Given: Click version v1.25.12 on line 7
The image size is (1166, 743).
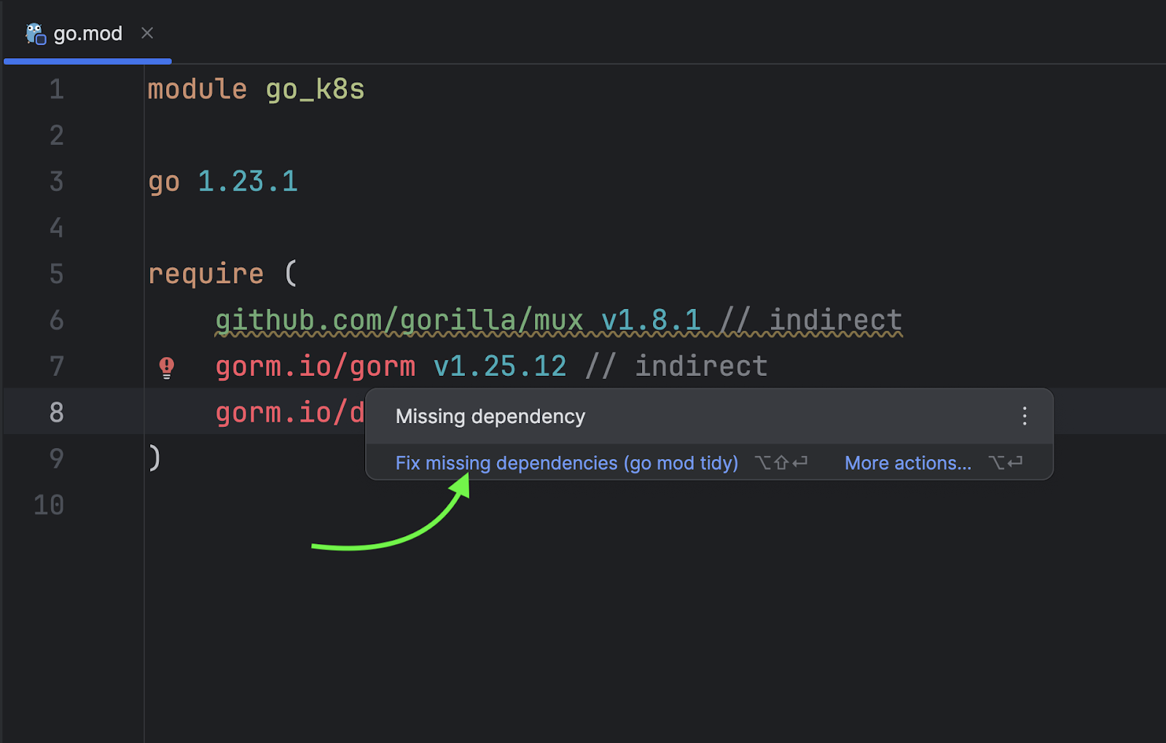Looking at the screenshot, I should (x=500, y=366).
